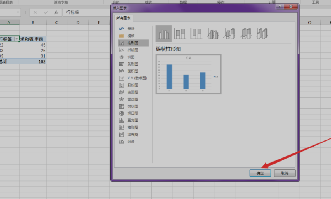Screen dimensions: 331x199
Task: Select the clustered column chart preview thumbnail
Action: (188, 74)
